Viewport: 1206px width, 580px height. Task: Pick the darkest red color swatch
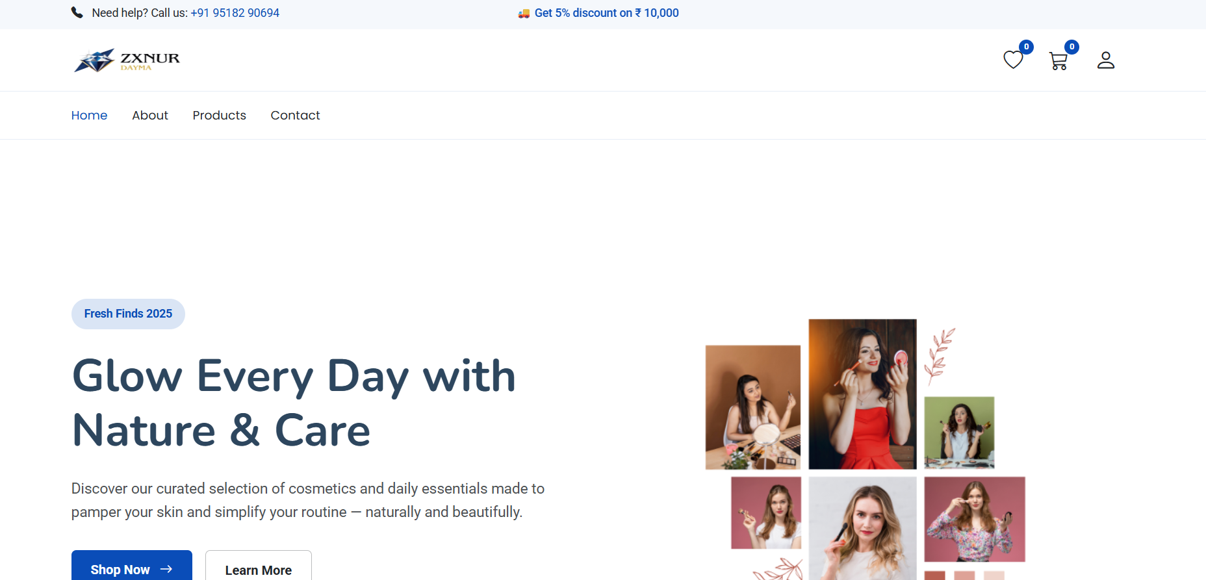934,575
